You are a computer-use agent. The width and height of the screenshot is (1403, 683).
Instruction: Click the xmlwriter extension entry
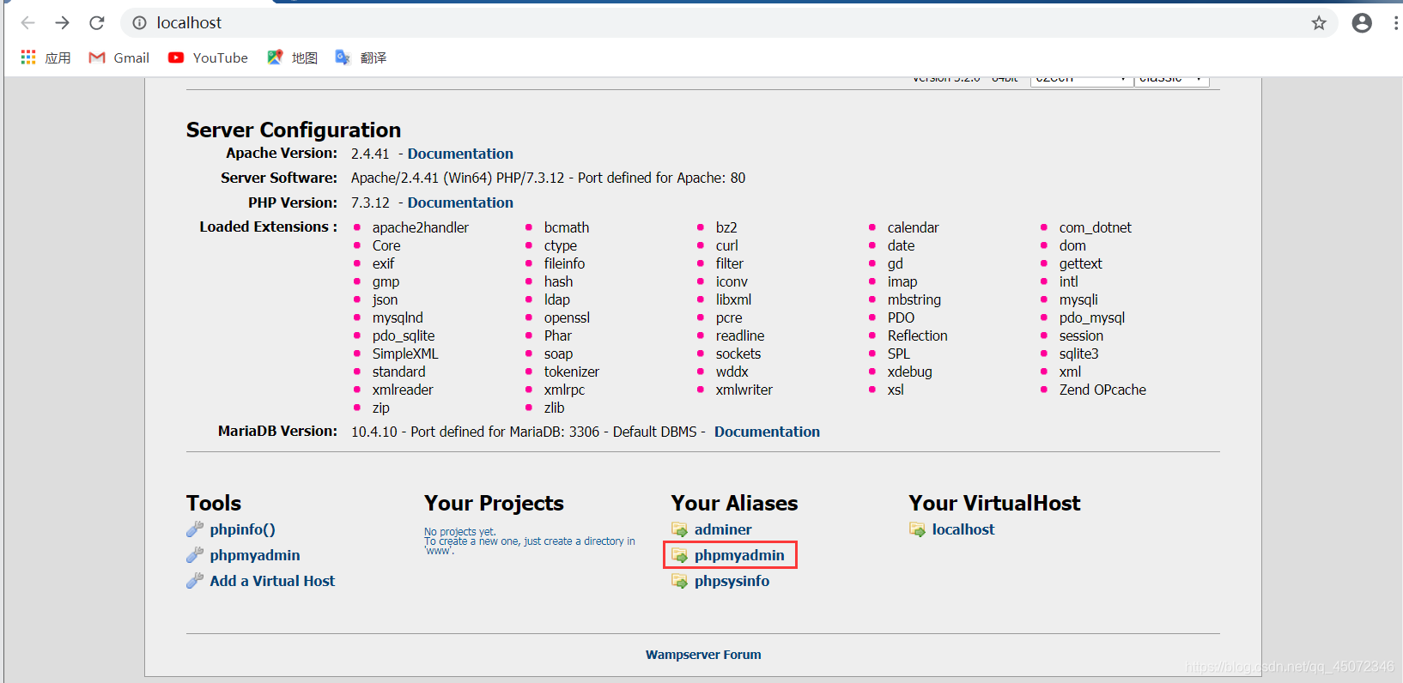point(744,390)
